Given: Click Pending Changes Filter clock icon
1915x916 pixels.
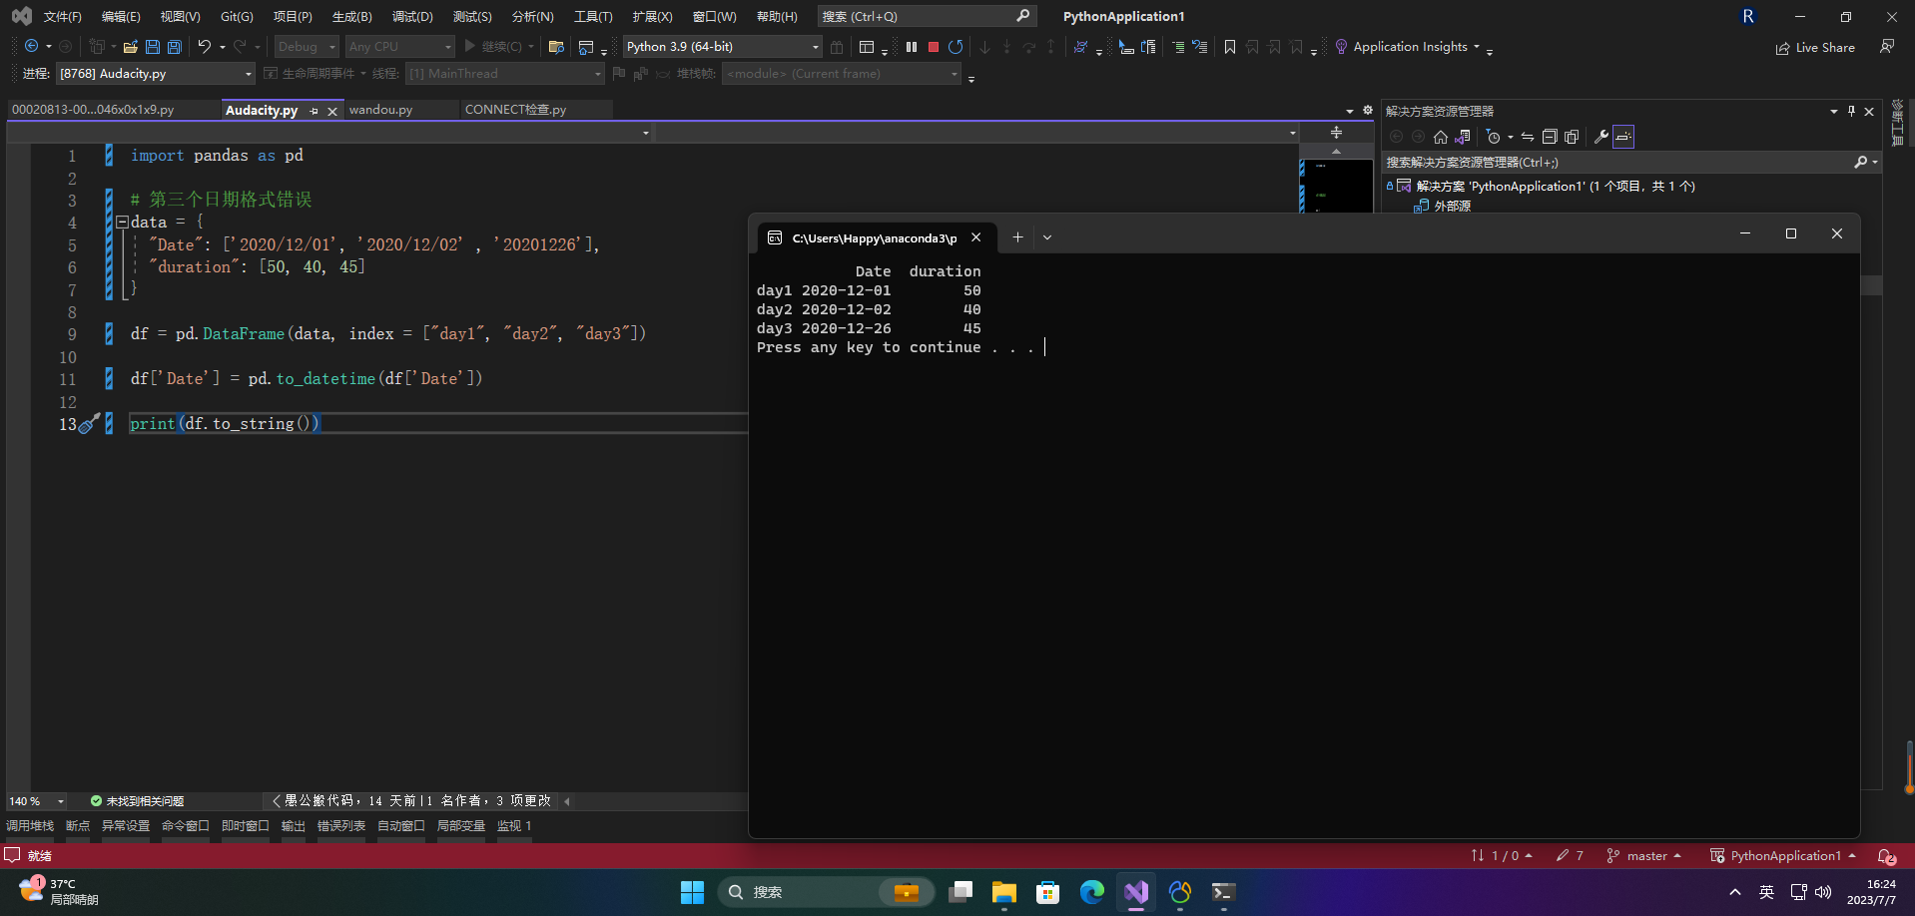Looking at the screenshot, I should pyautogui.click(x=1494, y=137).
